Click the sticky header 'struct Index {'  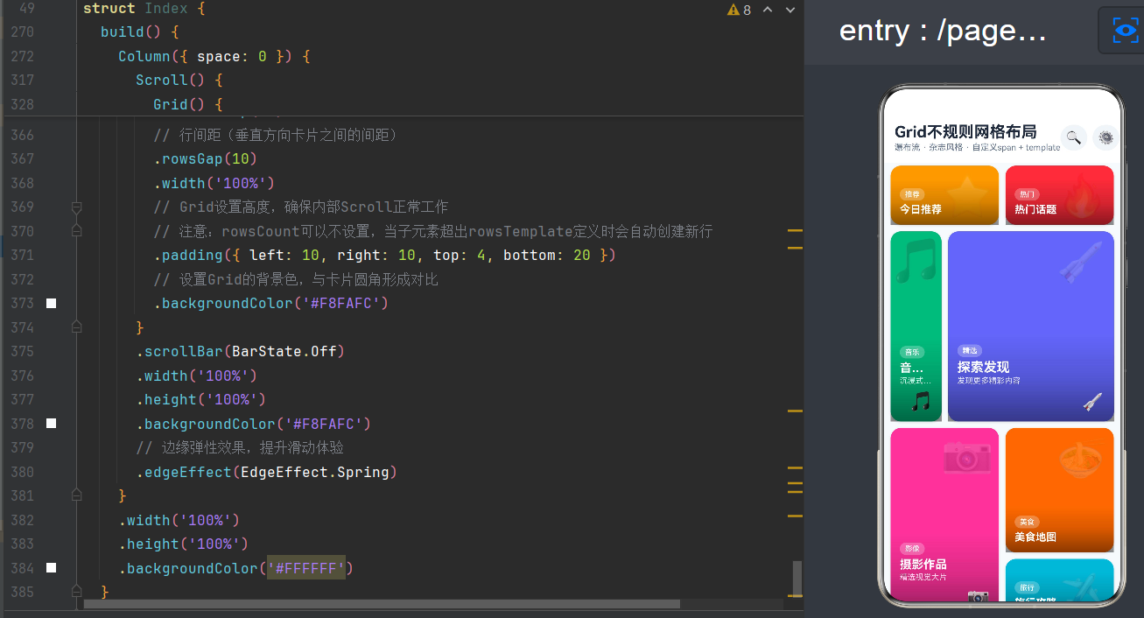coord(144,9)
